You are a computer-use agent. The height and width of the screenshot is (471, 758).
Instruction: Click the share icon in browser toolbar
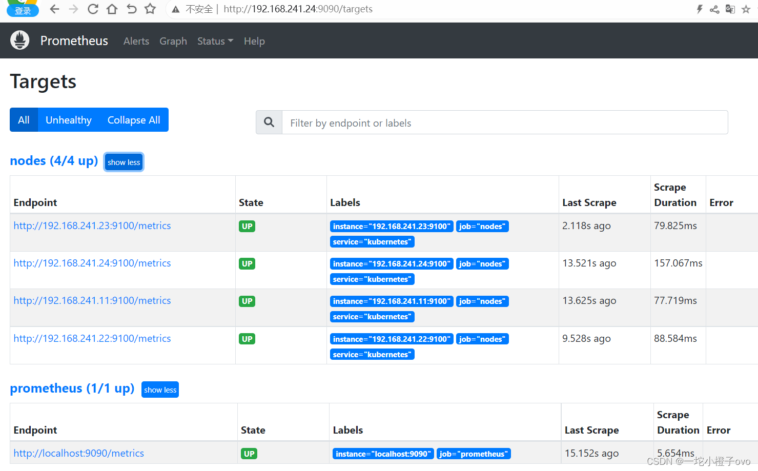[x=714, y=9]
